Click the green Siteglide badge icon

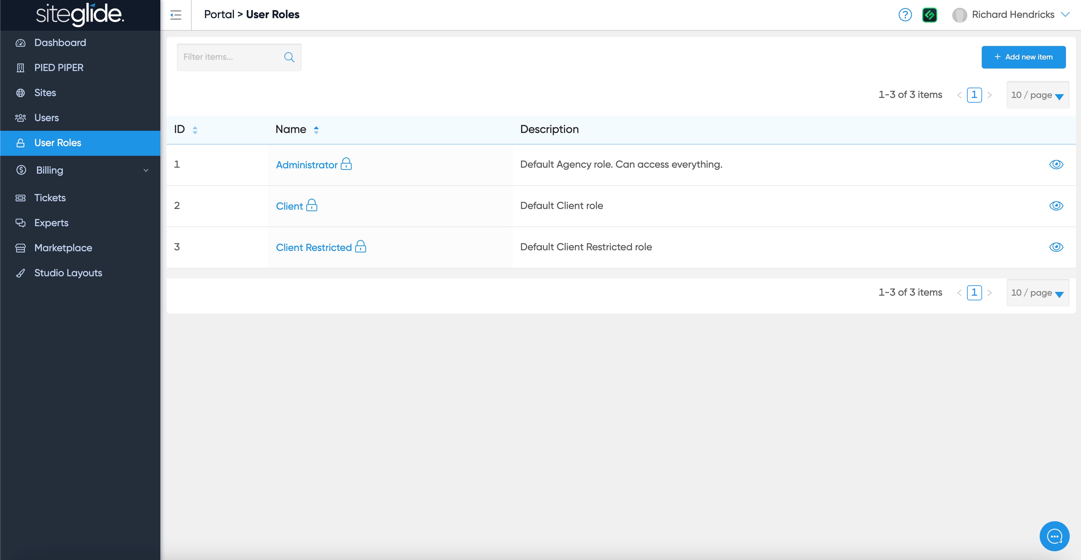tap(929, 15)
